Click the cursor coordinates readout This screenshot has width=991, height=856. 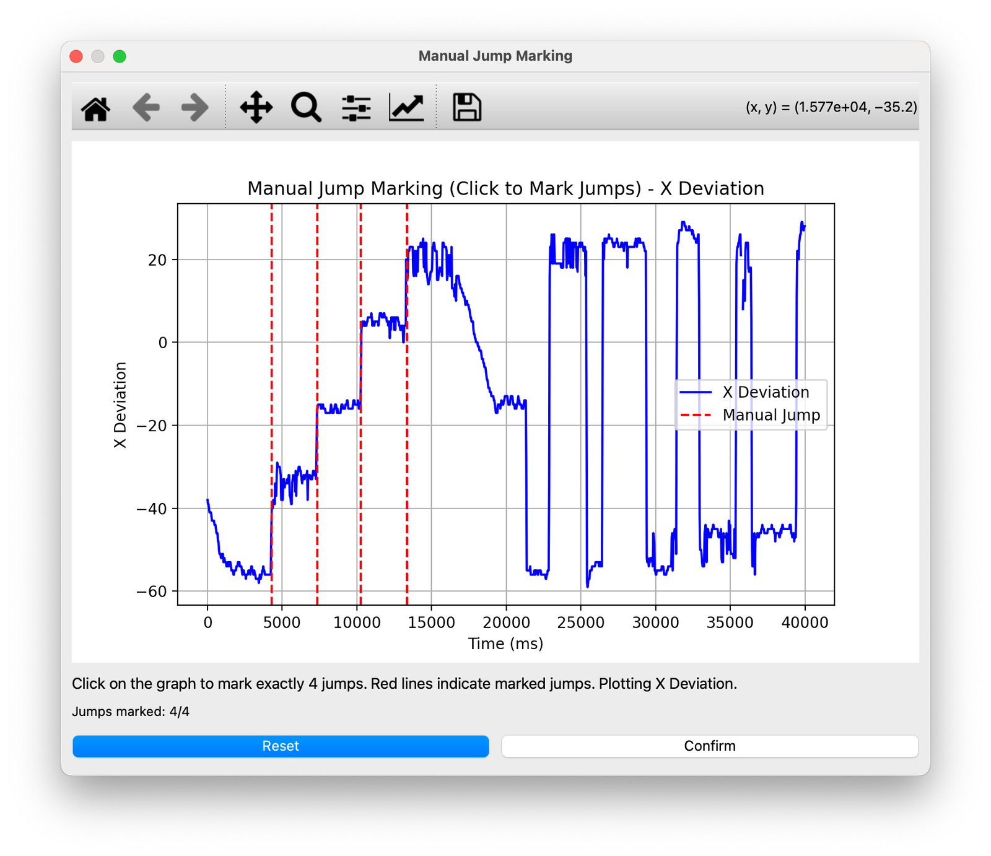831,107
